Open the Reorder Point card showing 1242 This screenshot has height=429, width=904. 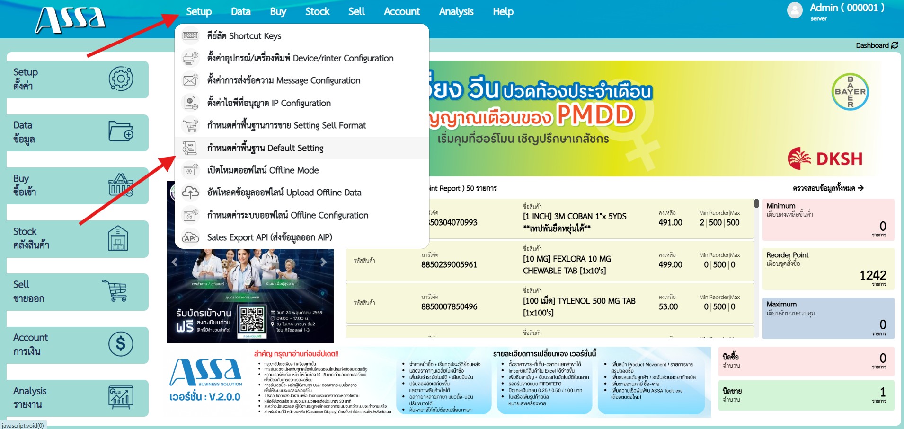(x=828, y=269)
